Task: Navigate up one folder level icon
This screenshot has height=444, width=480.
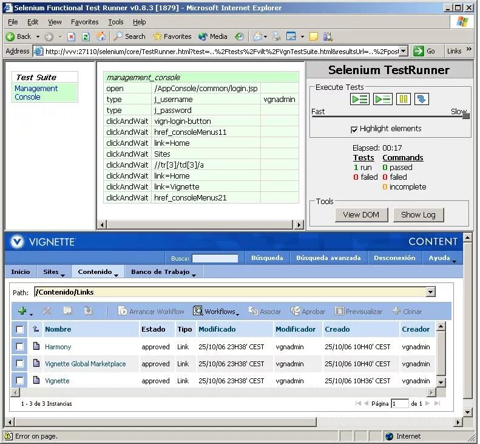Action: click(36, 329)
